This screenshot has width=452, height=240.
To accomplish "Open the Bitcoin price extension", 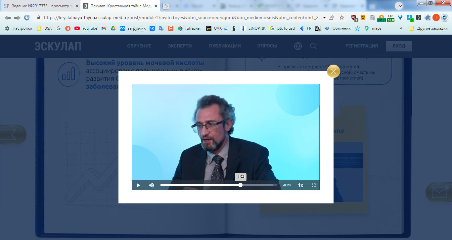I will 382,18.
